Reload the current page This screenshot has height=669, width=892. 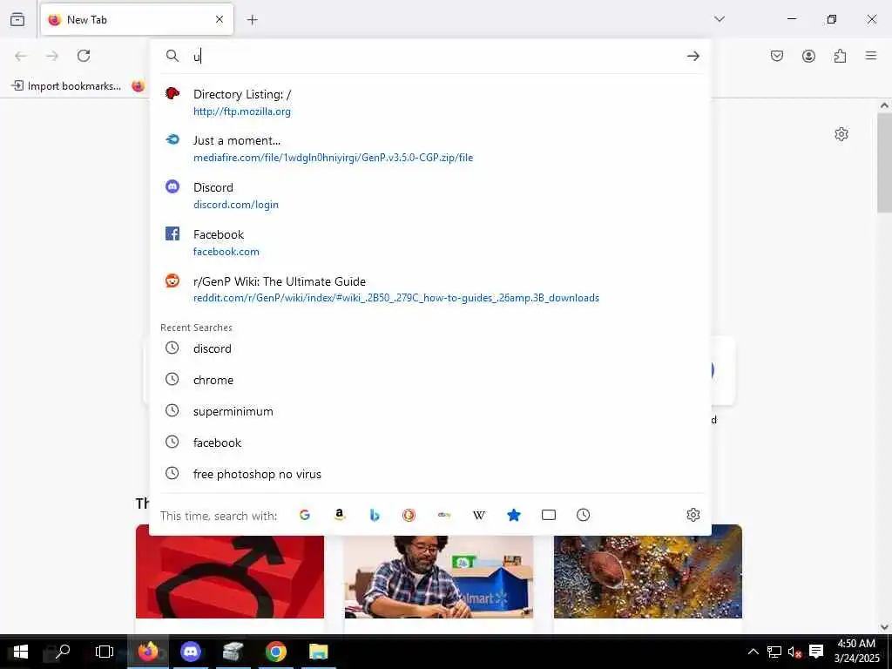[84, 56]
